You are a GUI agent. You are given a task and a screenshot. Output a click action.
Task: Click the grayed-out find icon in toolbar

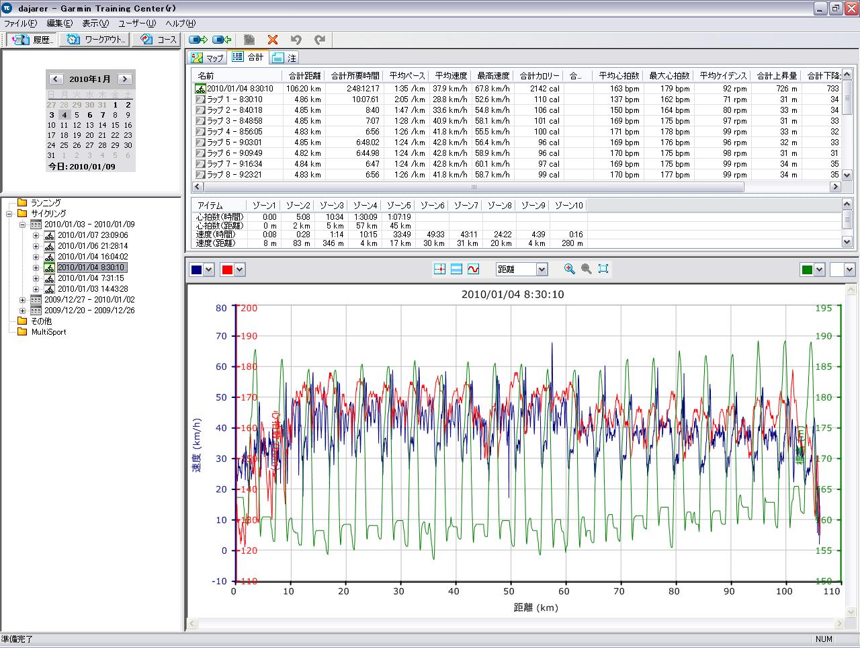(249, 40)
